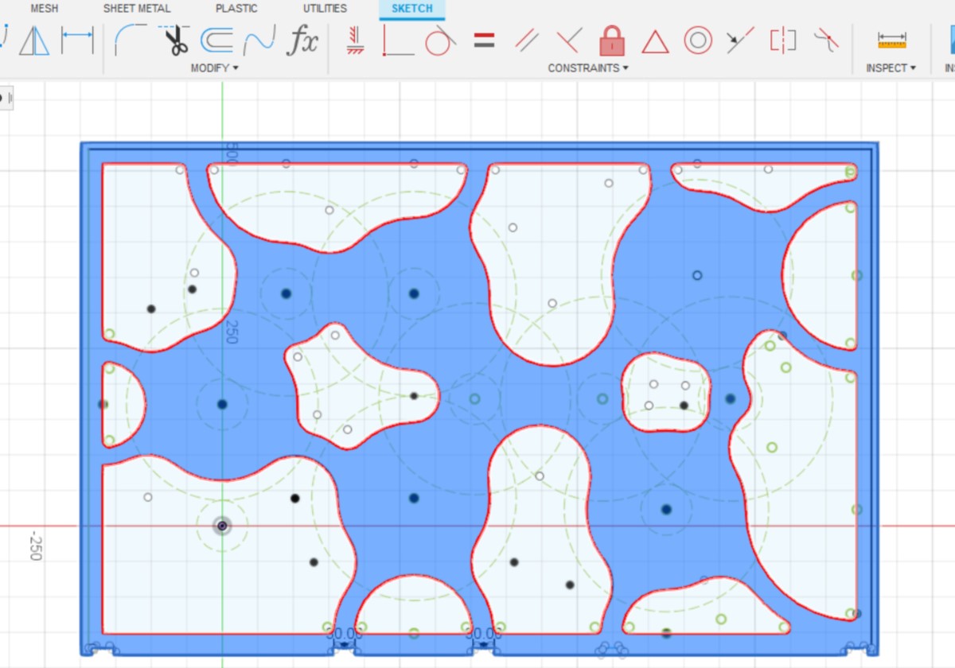
Task: Go to the PLASTIC tab
Action: click(236, 9)
